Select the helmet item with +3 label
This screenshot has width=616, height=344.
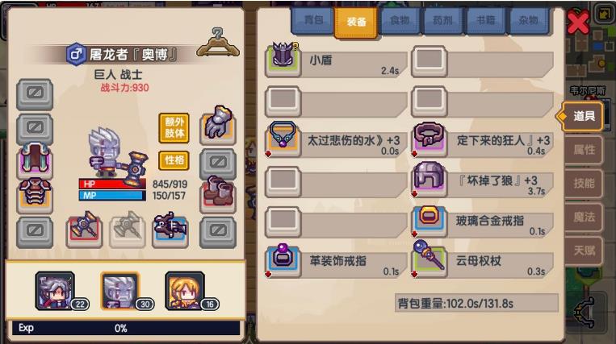point(430,180)
